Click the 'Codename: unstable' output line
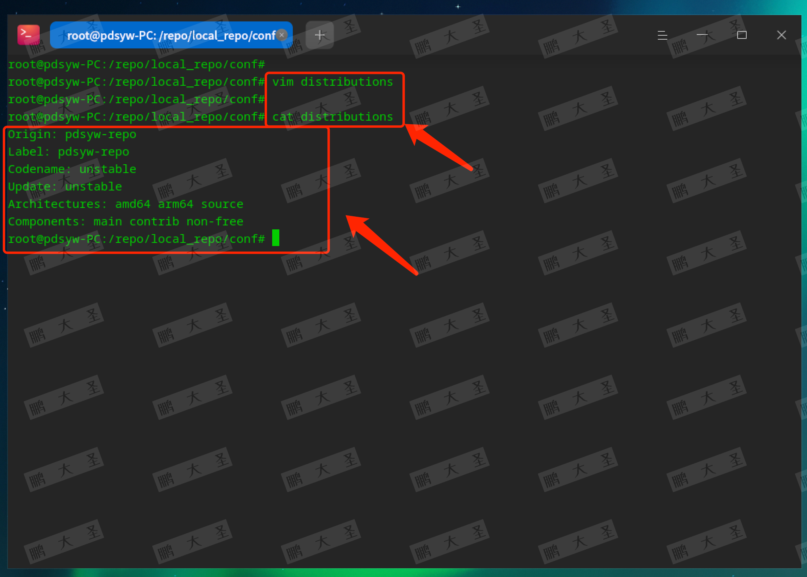The height and width of the screenshot is (577, 807). click(72, 169)
